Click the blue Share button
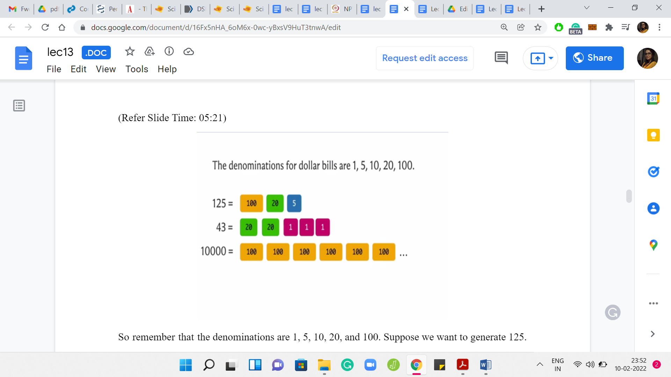Screen dimensions: 671x377 click(x=594, y=58)
